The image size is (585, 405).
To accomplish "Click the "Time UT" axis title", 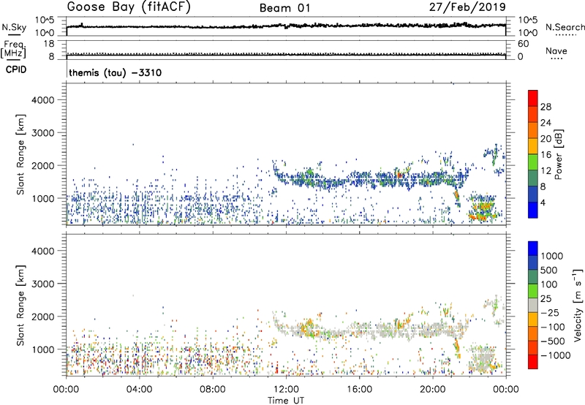I will (x=286, y=401).
